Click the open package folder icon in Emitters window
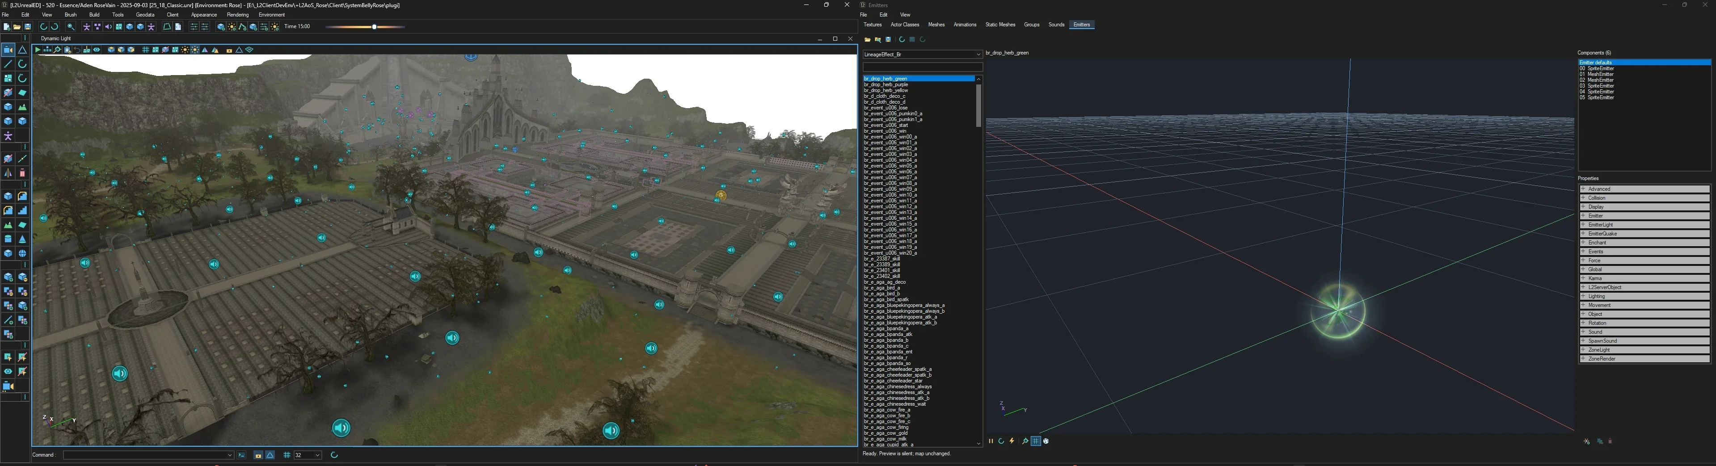This screenshot has width=1716, height=466. pos(867,40)
